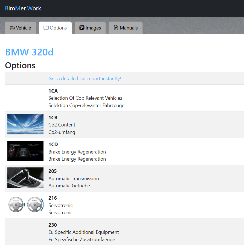The height and width of the screenshot is (245, 244).
Task: Click the picture icon on Images tab
Action: [82, 28]
